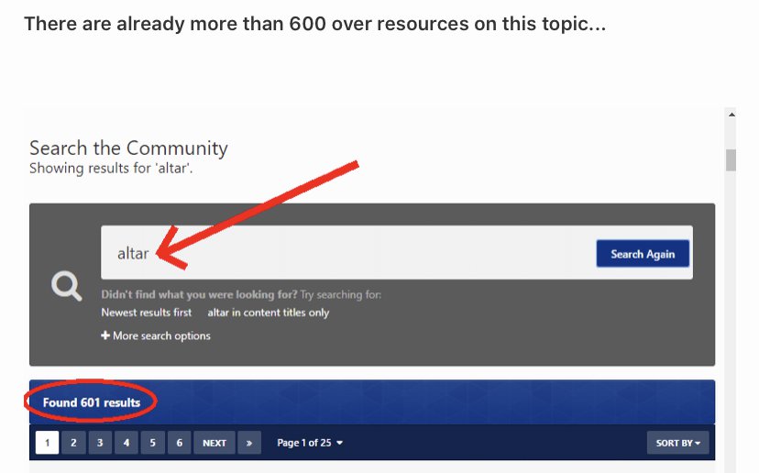Go to results page 3
This screenshot has width=759, height=473.
(100, 443)
